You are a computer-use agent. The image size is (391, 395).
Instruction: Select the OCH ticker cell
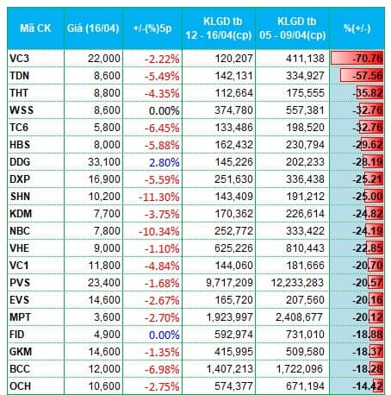[x=35, y=386]
